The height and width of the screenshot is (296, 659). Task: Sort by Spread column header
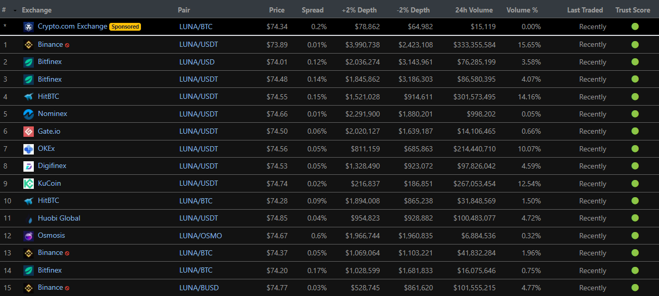coord(313,10)
